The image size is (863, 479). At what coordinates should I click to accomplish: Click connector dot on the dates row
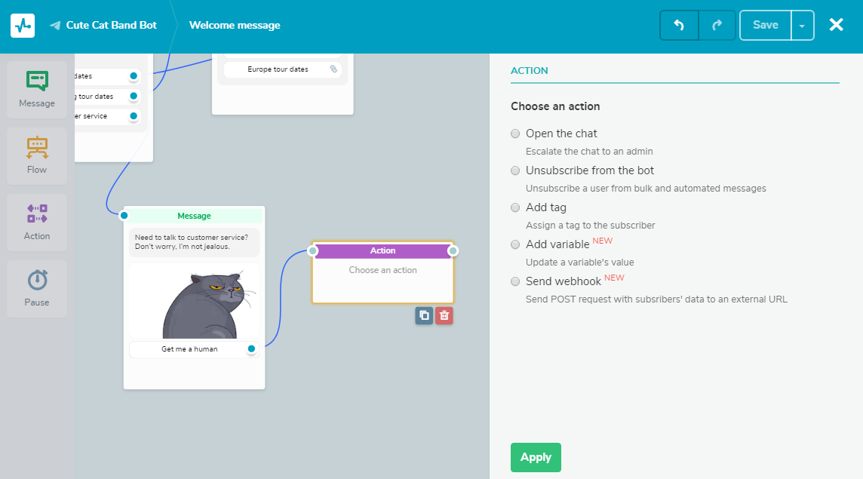click(134, 76)
